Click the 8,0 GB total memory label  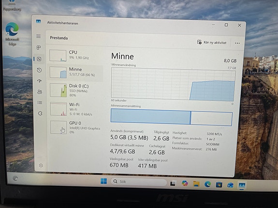coord(230,61)
